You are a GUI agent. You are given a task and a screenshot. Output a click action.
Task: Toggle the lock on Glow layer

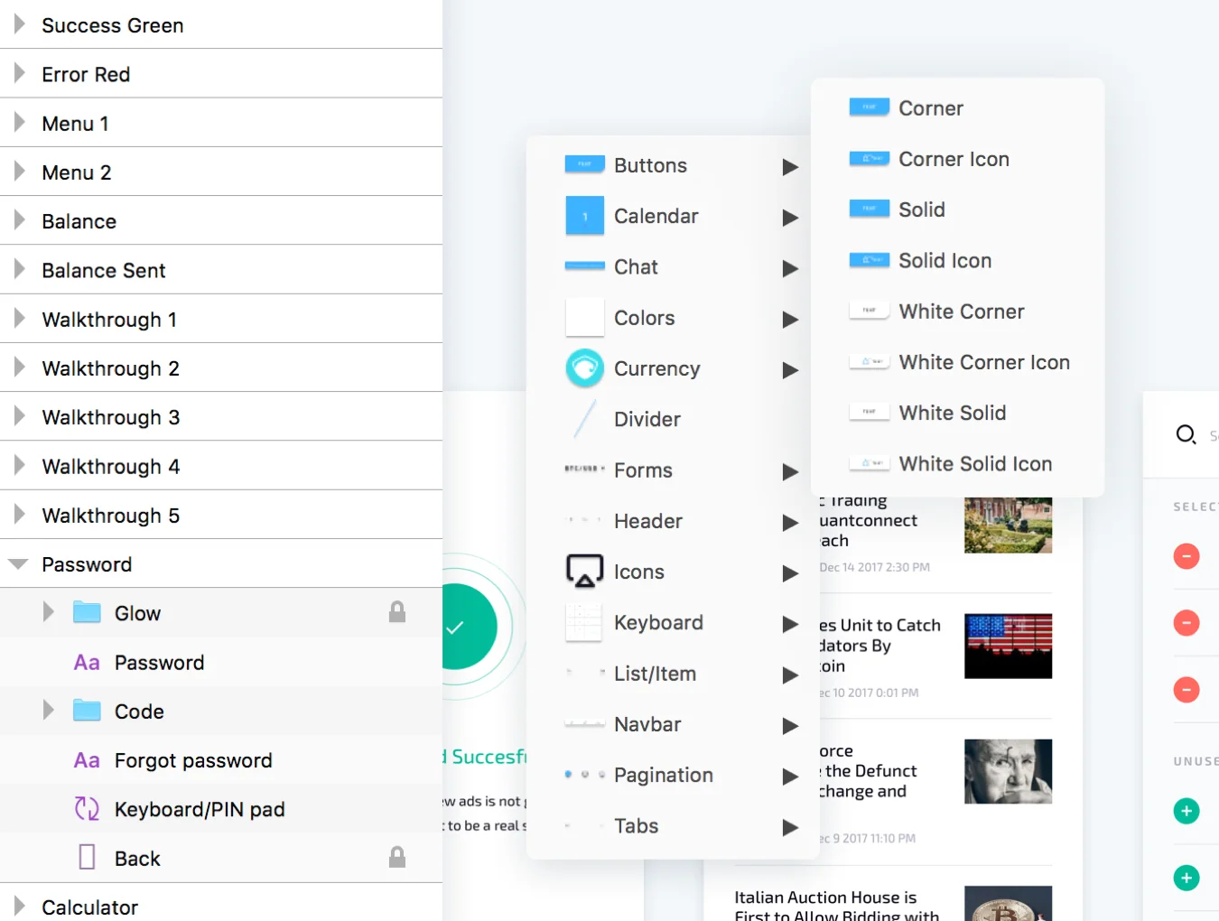(x=397, y=612)
